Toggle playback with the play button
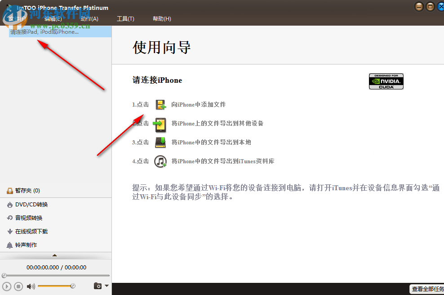 point(6,286)
